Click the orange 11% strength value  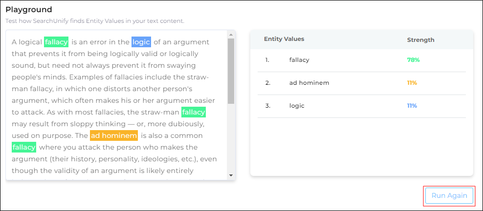(412, 83)
